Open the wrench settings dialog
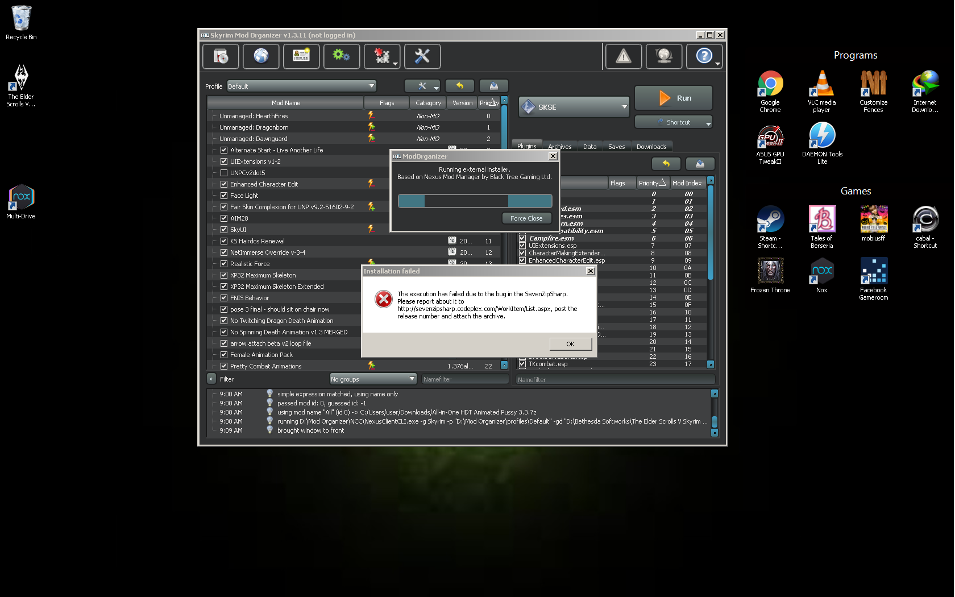Viewport: 955px width, 597px height. pyautogui.click(x=422, y=56)
